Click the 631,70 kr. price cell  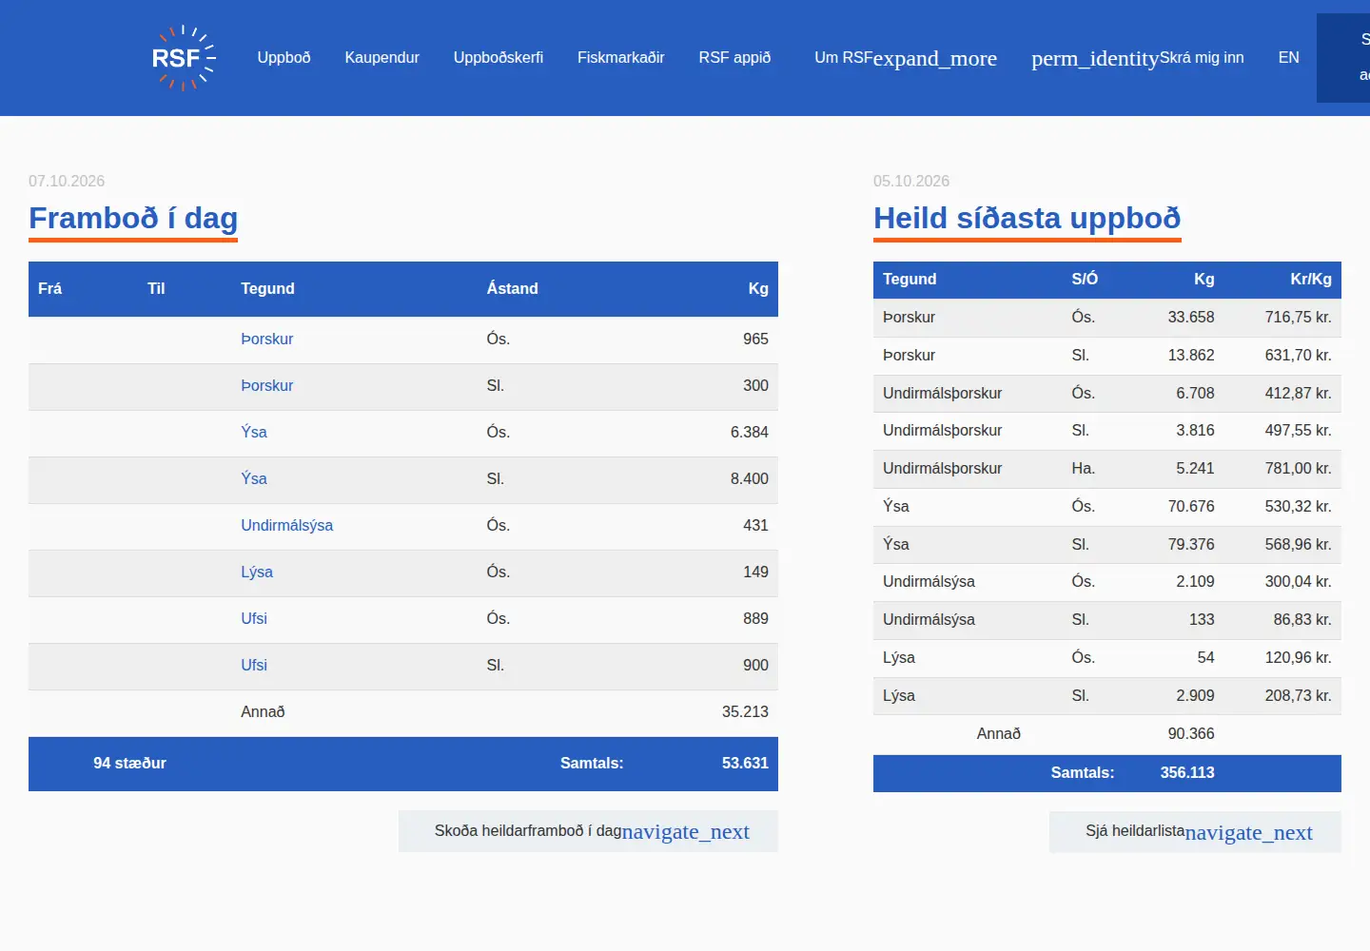(1298, 356)
